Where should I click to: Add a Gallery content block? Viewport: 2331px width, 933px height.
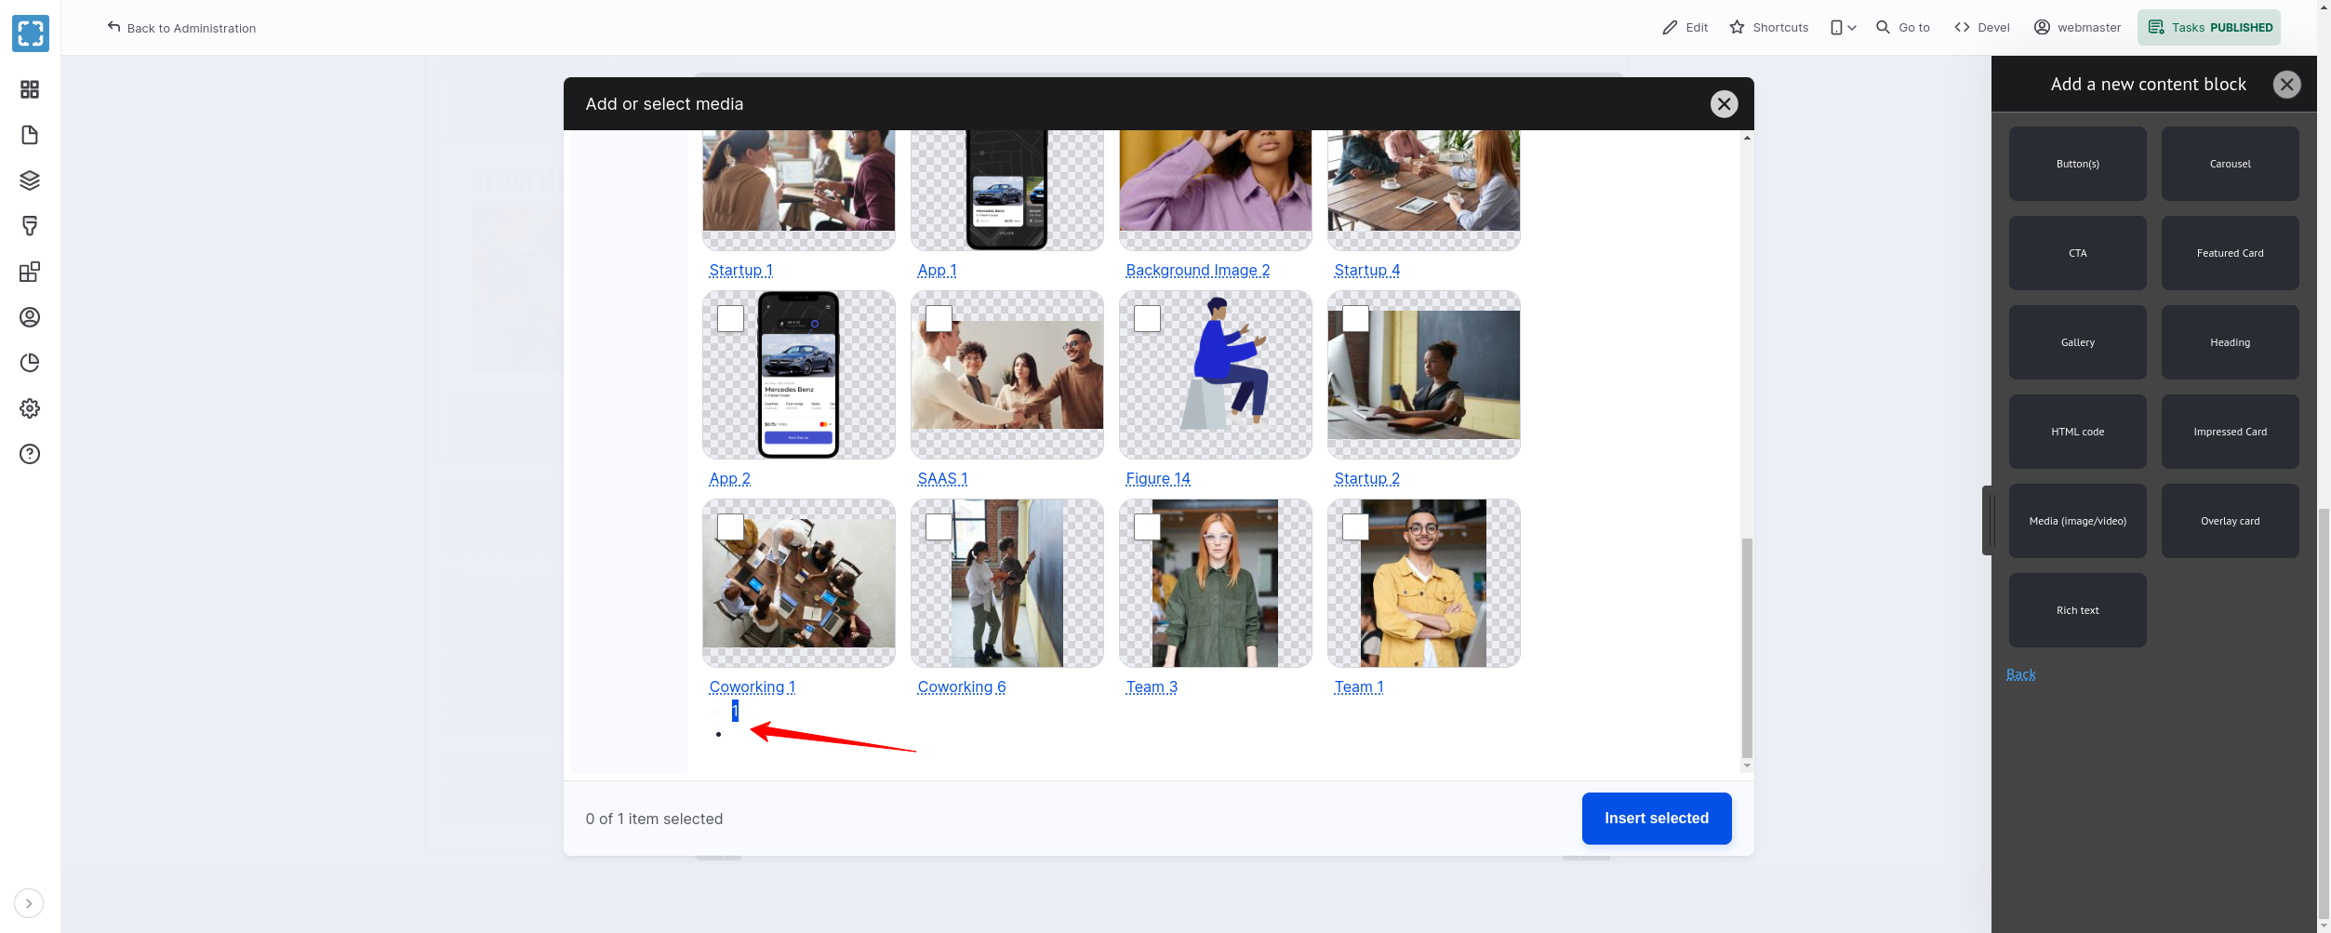click(x=2078, y=342)
